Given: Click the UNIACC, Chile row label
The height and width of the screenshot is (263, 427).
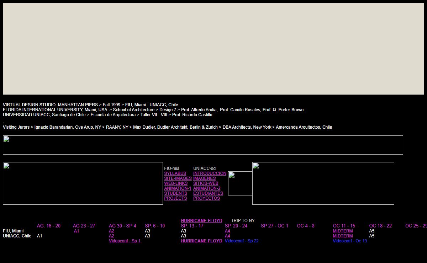Looking at the screenshot, I should 17,236.
